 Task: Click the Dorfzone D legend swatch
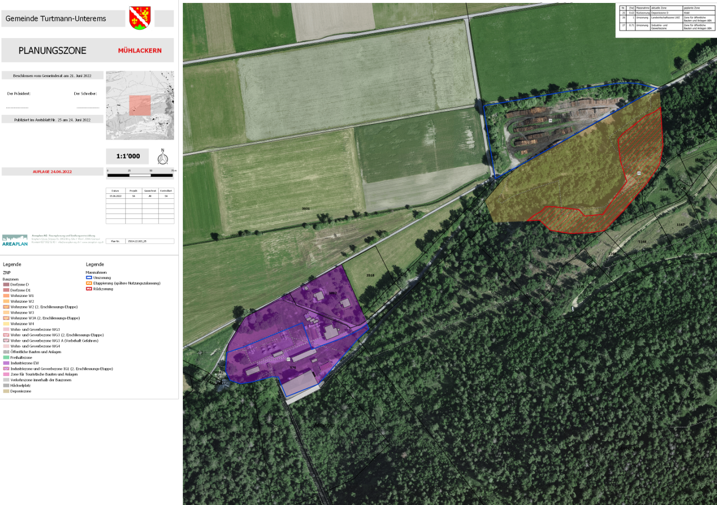pyautogui.click(x=6, y=284)
